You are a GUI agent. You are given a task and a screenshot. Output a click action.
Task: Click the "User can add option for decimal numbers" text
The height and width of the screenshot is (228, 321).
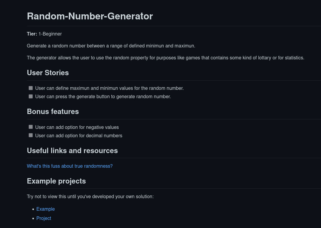[x=79, y=135]
